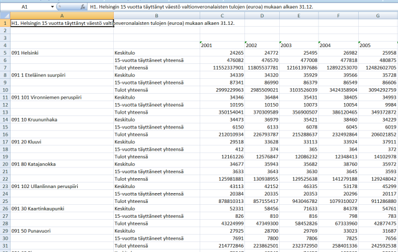Viewport: 398px width, 252px height.
Task: Select cell '091 102 Ullanlinnan peruspiiri'
Action: pyautogui.click(x=62, y=186)
